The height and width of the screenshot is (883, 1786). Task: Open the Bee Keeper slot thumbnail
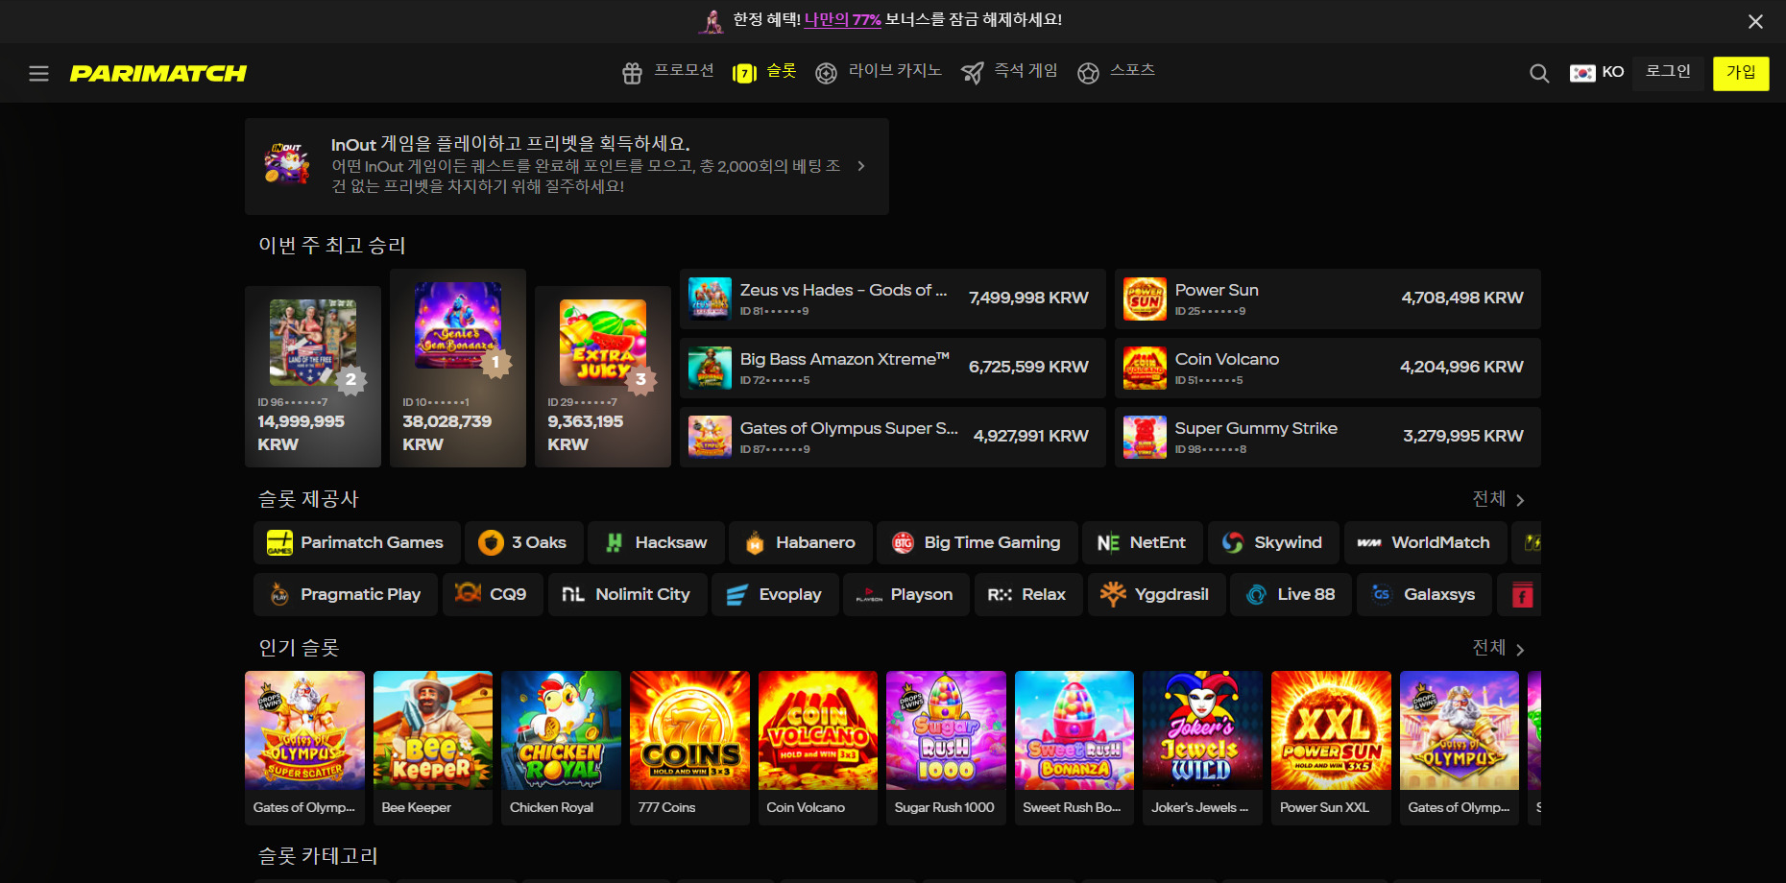[432, 731]
